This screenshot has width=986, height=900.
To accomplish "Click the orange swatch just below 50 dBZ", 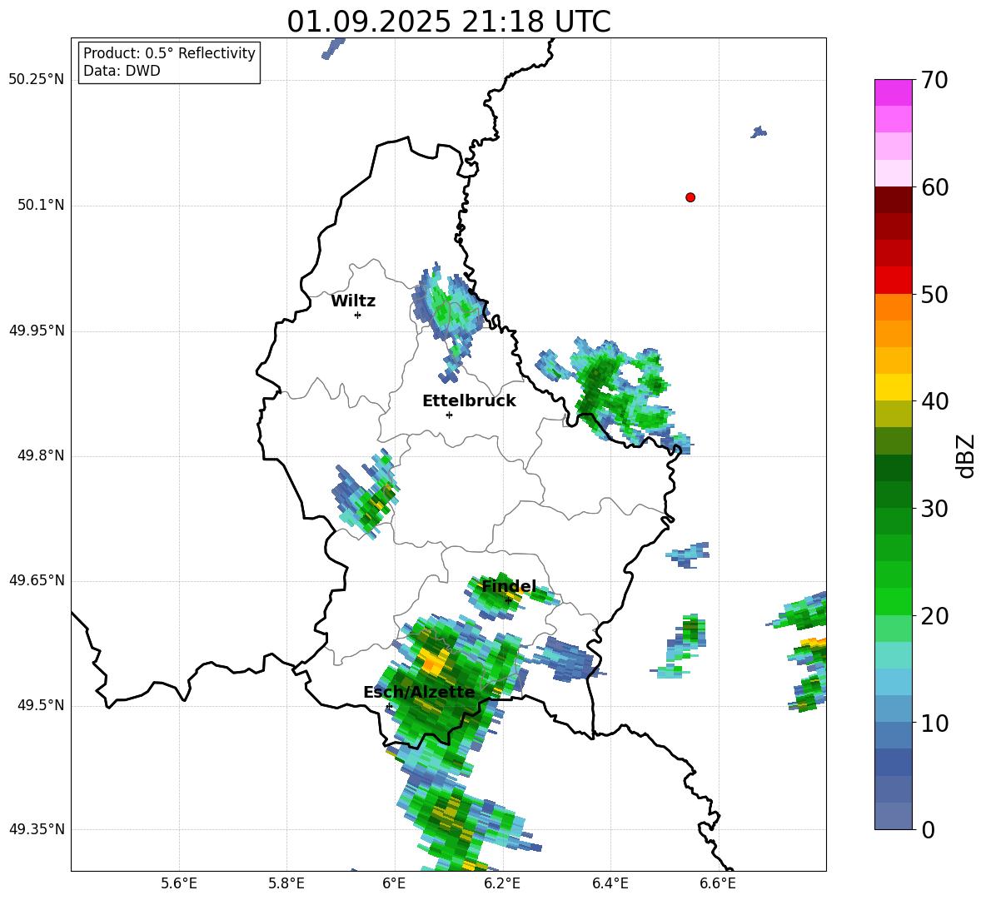I will click(x=893, y=306).
